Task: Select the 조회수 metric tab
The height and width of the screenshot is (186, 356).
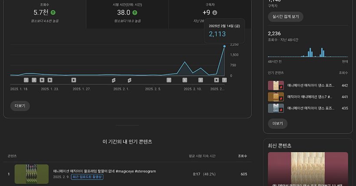Action: click(x=44, y=13)
